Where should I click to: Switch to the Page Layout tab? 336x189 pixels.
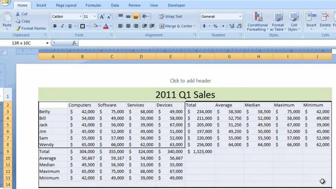click(x=66, y=5)
